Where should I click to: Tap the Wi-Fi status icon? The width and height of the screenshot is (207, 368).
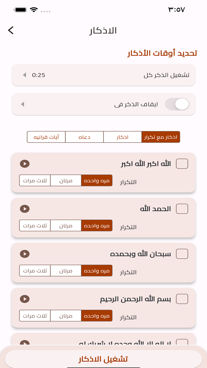[35, 9]
